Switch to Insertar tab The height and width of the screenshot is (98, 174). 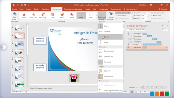pos(29,9)
